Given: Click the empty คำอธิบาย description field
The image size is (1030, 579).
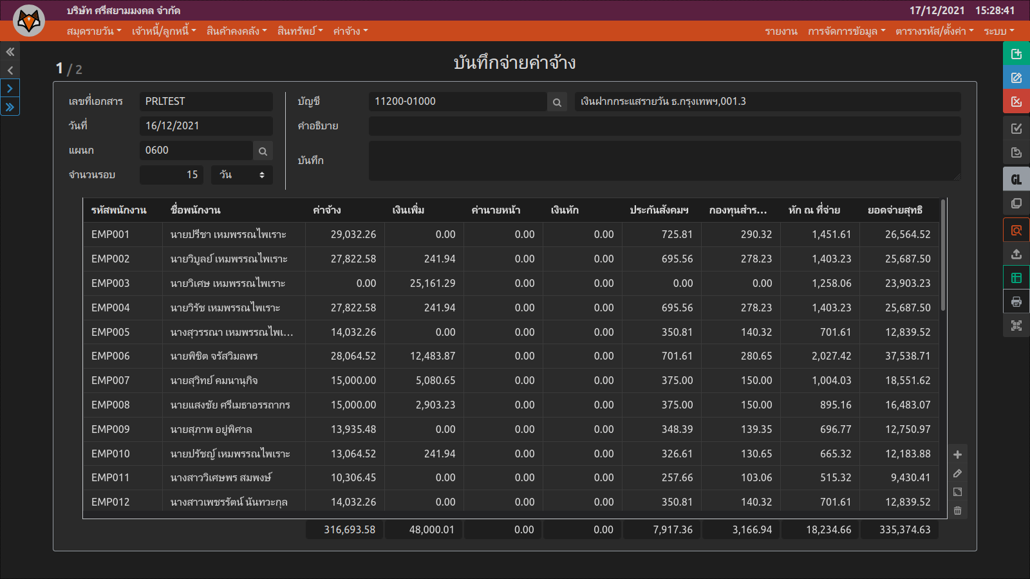Looking at the screenshot, I should coord(664,126).
